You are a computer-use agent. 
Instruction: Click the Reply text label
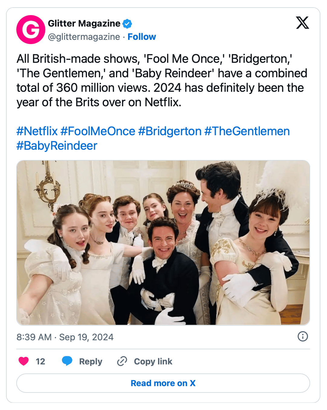tap(91, 361)
